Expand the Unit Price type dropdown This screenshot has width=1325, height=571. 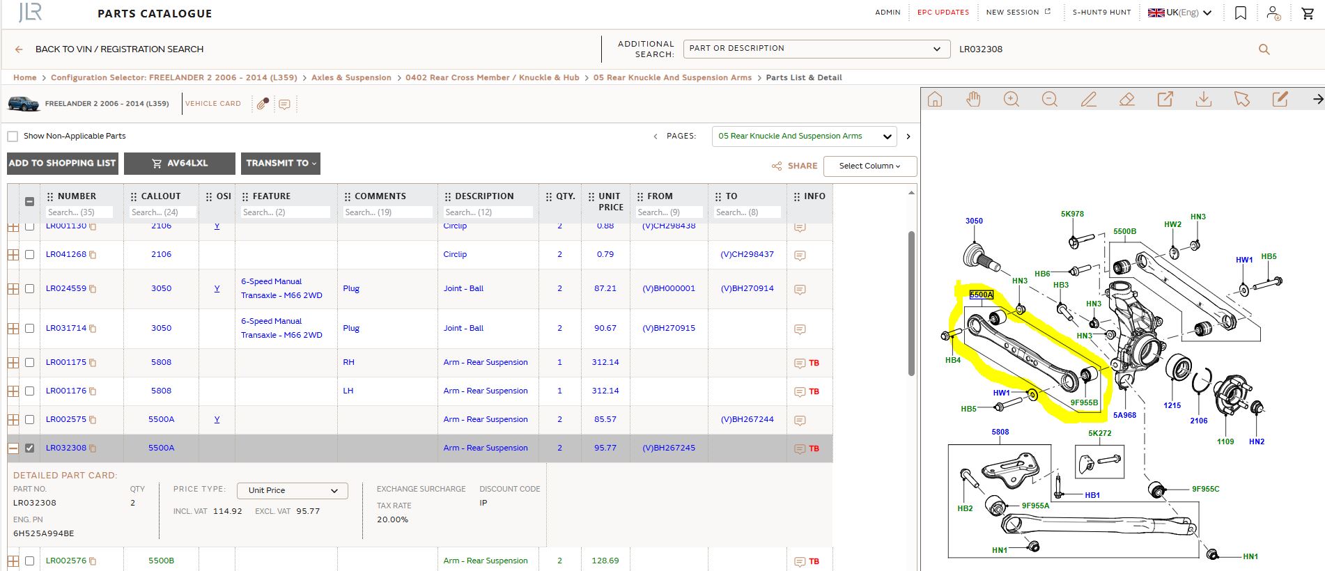[293, 491]
